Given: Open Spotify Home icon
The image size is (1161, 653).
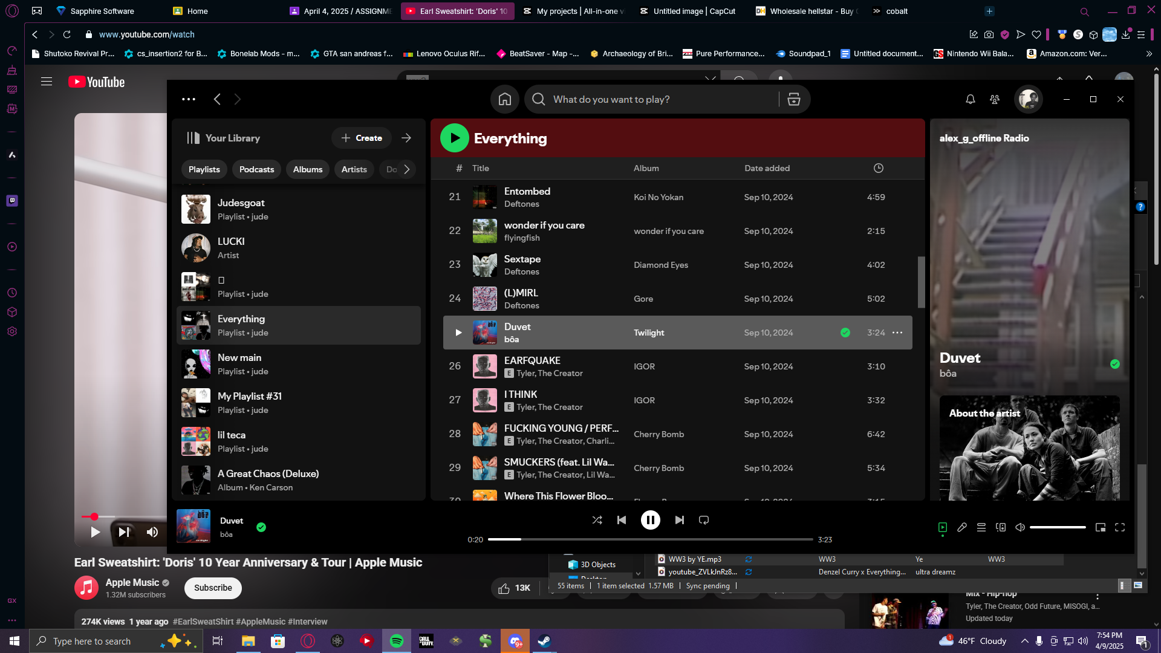Looking at the screenshot, I should pyautogui.click(x=505, y=99).
